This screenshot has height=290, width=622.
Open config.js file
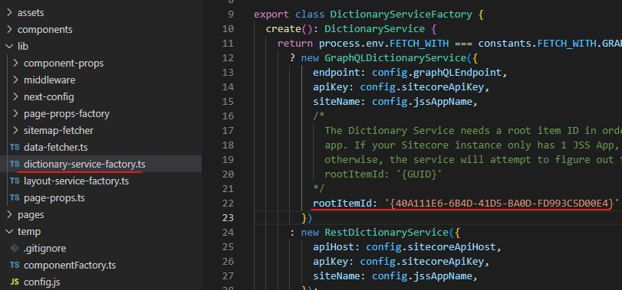click(x=41, y=282)
